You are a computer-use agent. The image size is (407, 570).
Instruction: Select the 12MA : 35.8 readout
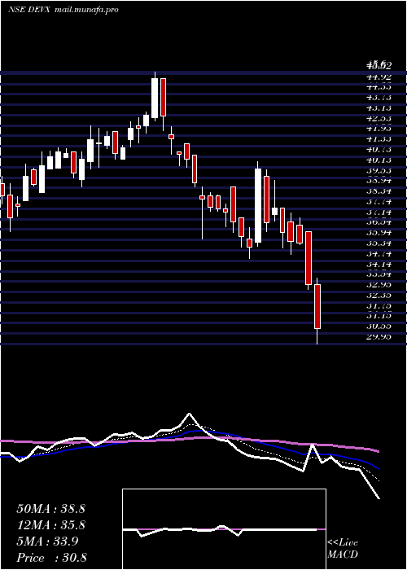[x=50, y=525]
